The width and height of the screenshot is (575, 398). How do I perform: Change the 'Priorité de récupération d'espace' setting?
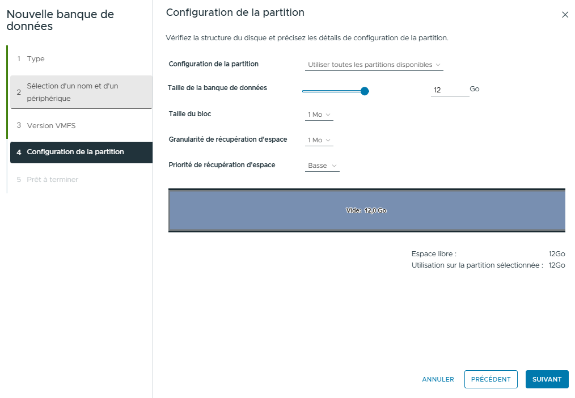[x=322, y=166]
